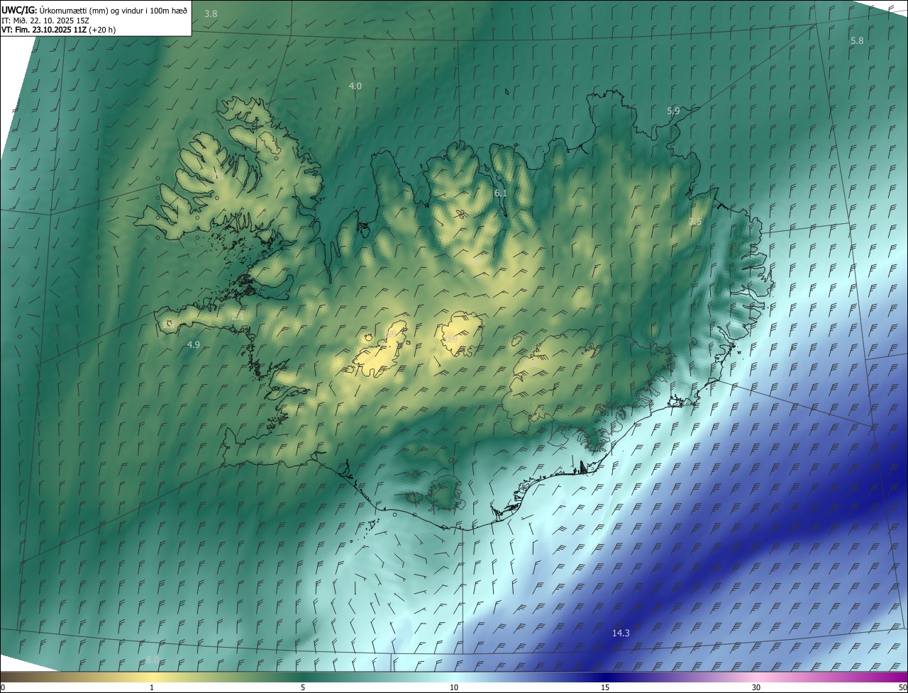Click the map value label '4.9'
Image resolution: width=908 pixels, height=693 pixels.
[193, 344]
